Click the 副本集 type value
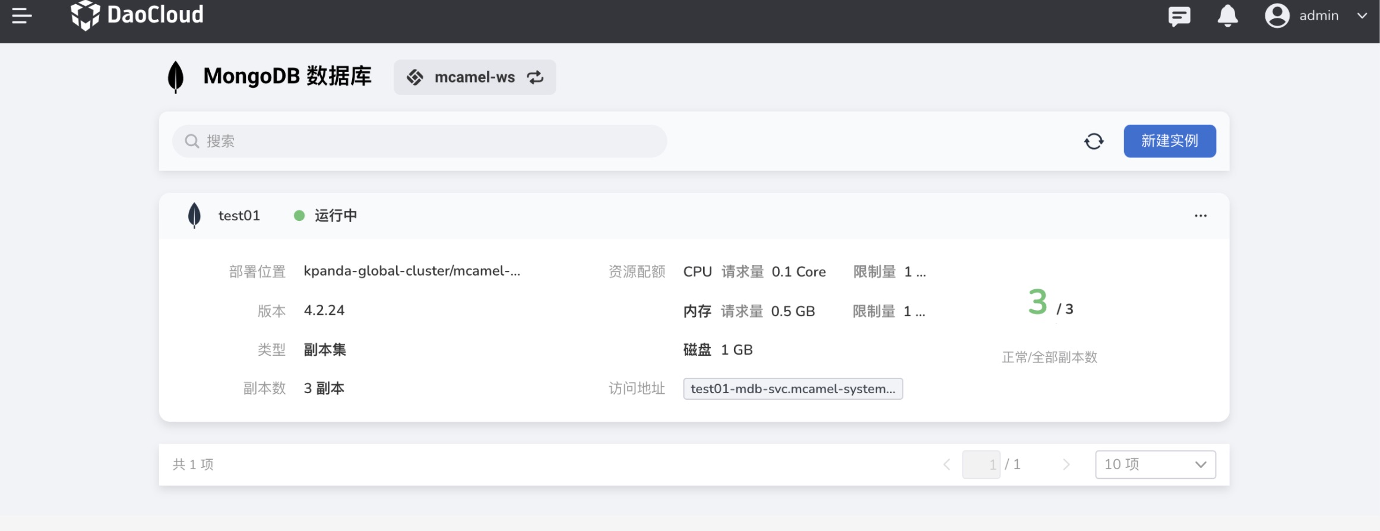1380x531 pixels. 325,349
